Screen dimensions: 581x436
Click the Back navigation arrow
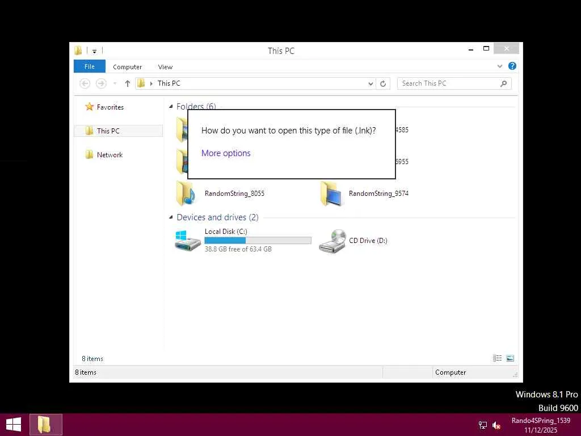point(85,83)
